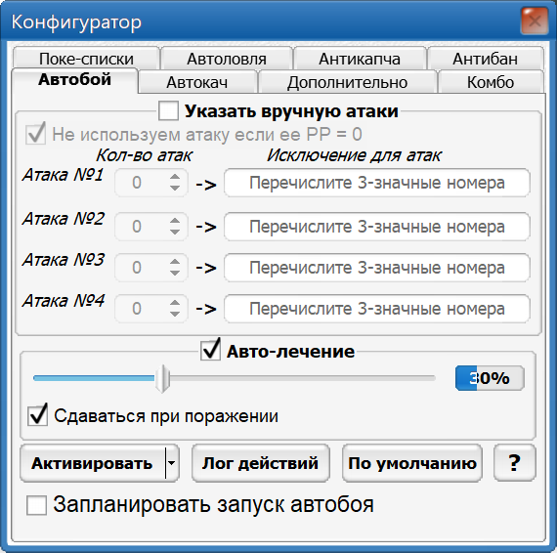Open the Автоловля tab
The height and width of the screenshot is (553, 557).
click(227, 59)
